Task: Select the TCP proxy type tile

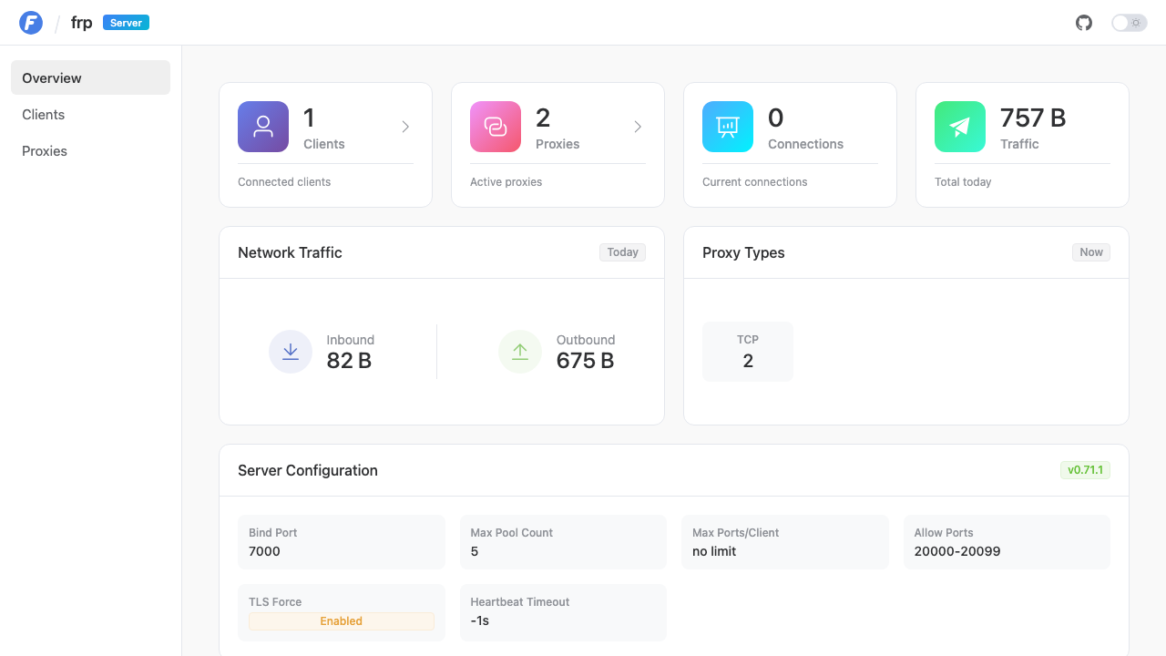Action: tap(748, 352)
